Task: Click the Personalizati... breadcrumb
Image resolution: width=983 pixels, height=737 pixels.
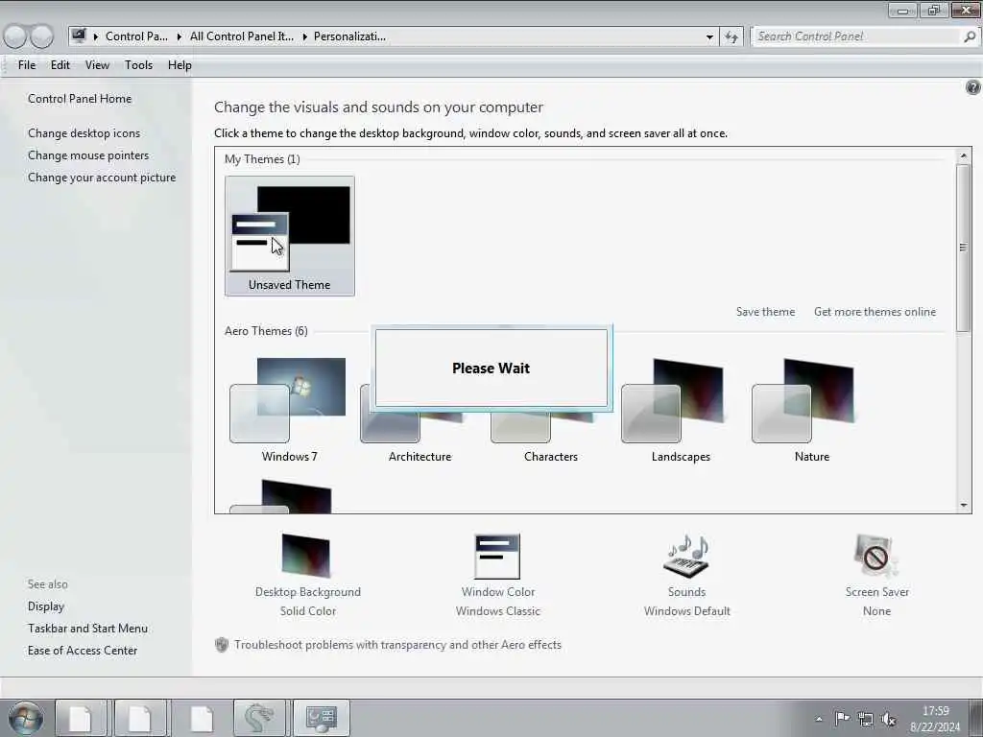Action: point(349,36)
